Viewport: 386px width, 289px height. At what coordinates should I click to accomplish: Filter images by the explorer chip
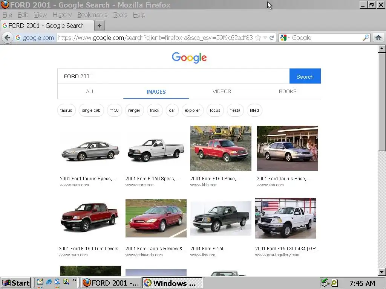(x=192, y=110)
